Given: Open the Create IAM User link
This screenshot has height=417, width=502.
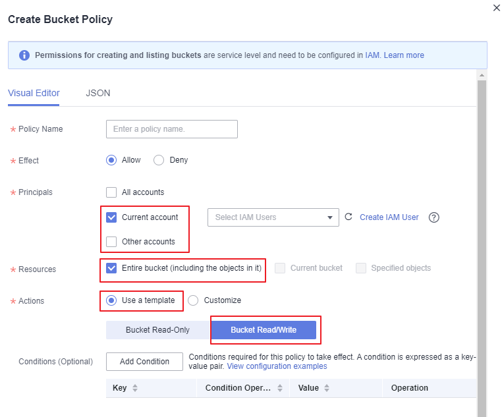Looking at the screenshot, I should (x=389, y=217).
